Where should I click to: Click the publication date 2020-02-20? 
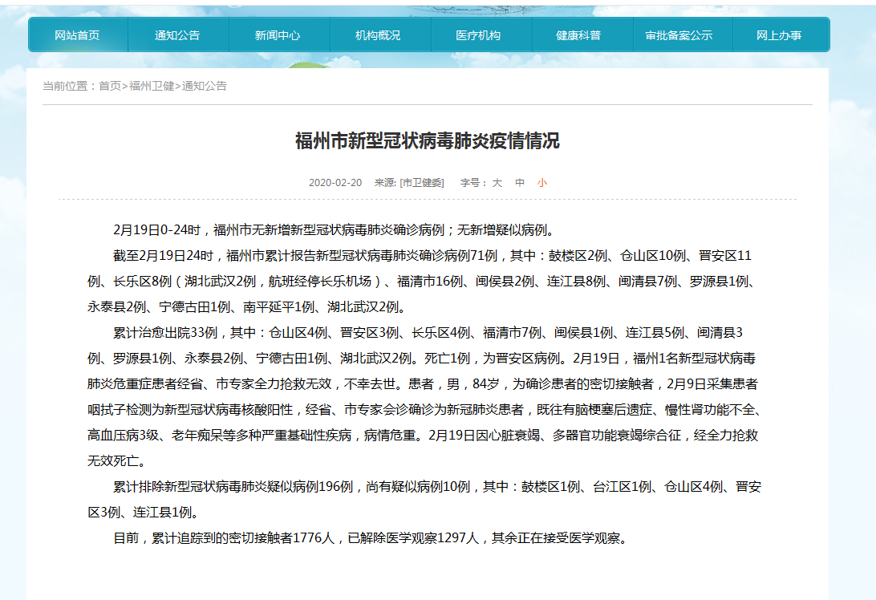point(335,183)
